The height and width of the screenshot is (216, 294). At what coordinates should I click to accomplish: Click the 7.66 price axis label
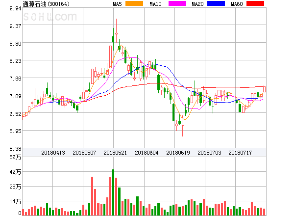[x=15, y=79]
